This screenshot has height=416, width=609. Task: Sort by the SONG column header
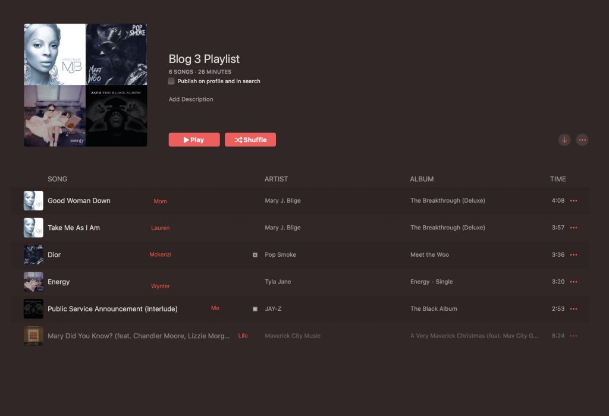58,179
